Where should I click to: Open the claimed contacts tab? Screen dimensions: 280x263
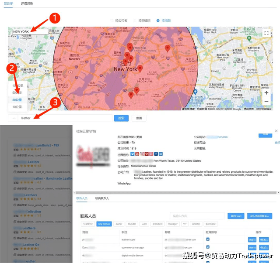tap(102, 198)
